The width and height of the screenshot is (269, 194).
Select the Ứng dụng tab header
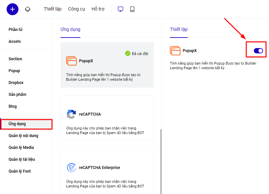(70, 29)
